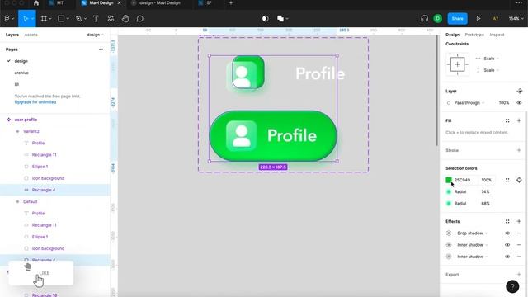Hide the Drop shadow effect
Image resolution: width=528 pixels, height=297 pixels.
[507, 233]
